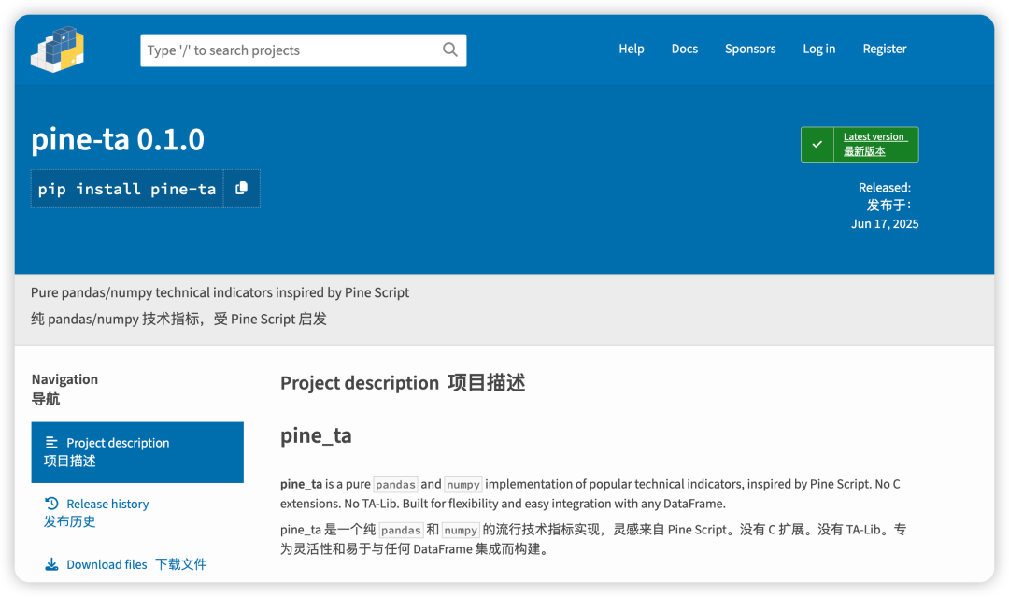Open the Sponsors page
Screen dimensions: 1009x597
click(x=749, y=49)
